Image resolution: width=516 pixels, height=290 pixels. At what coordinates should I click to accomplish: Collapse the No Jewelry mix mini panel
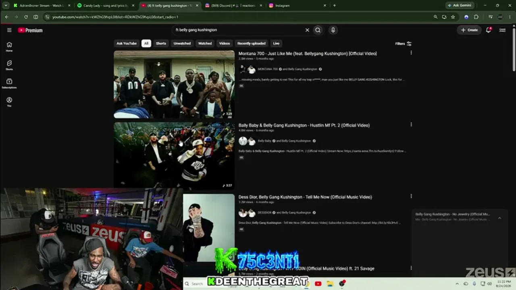coord(499,218)
